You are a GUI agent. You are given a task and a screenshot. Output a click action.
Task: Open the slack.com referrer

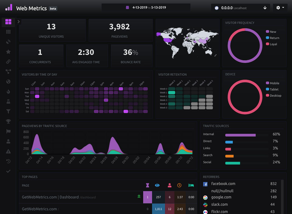[x=219, y=205]
